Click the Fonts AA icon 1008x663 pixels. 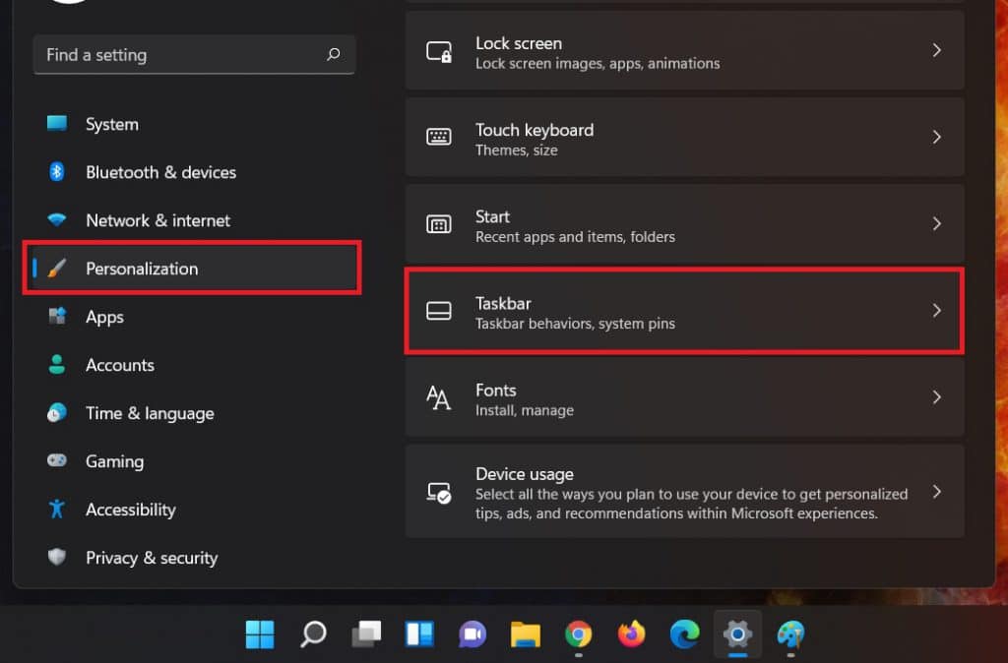click(439, 397)
